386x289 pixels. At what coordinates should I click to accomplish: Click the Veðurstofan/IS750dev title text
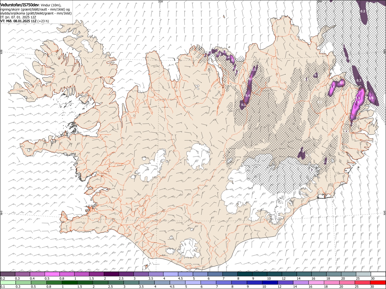pos(20,5)
